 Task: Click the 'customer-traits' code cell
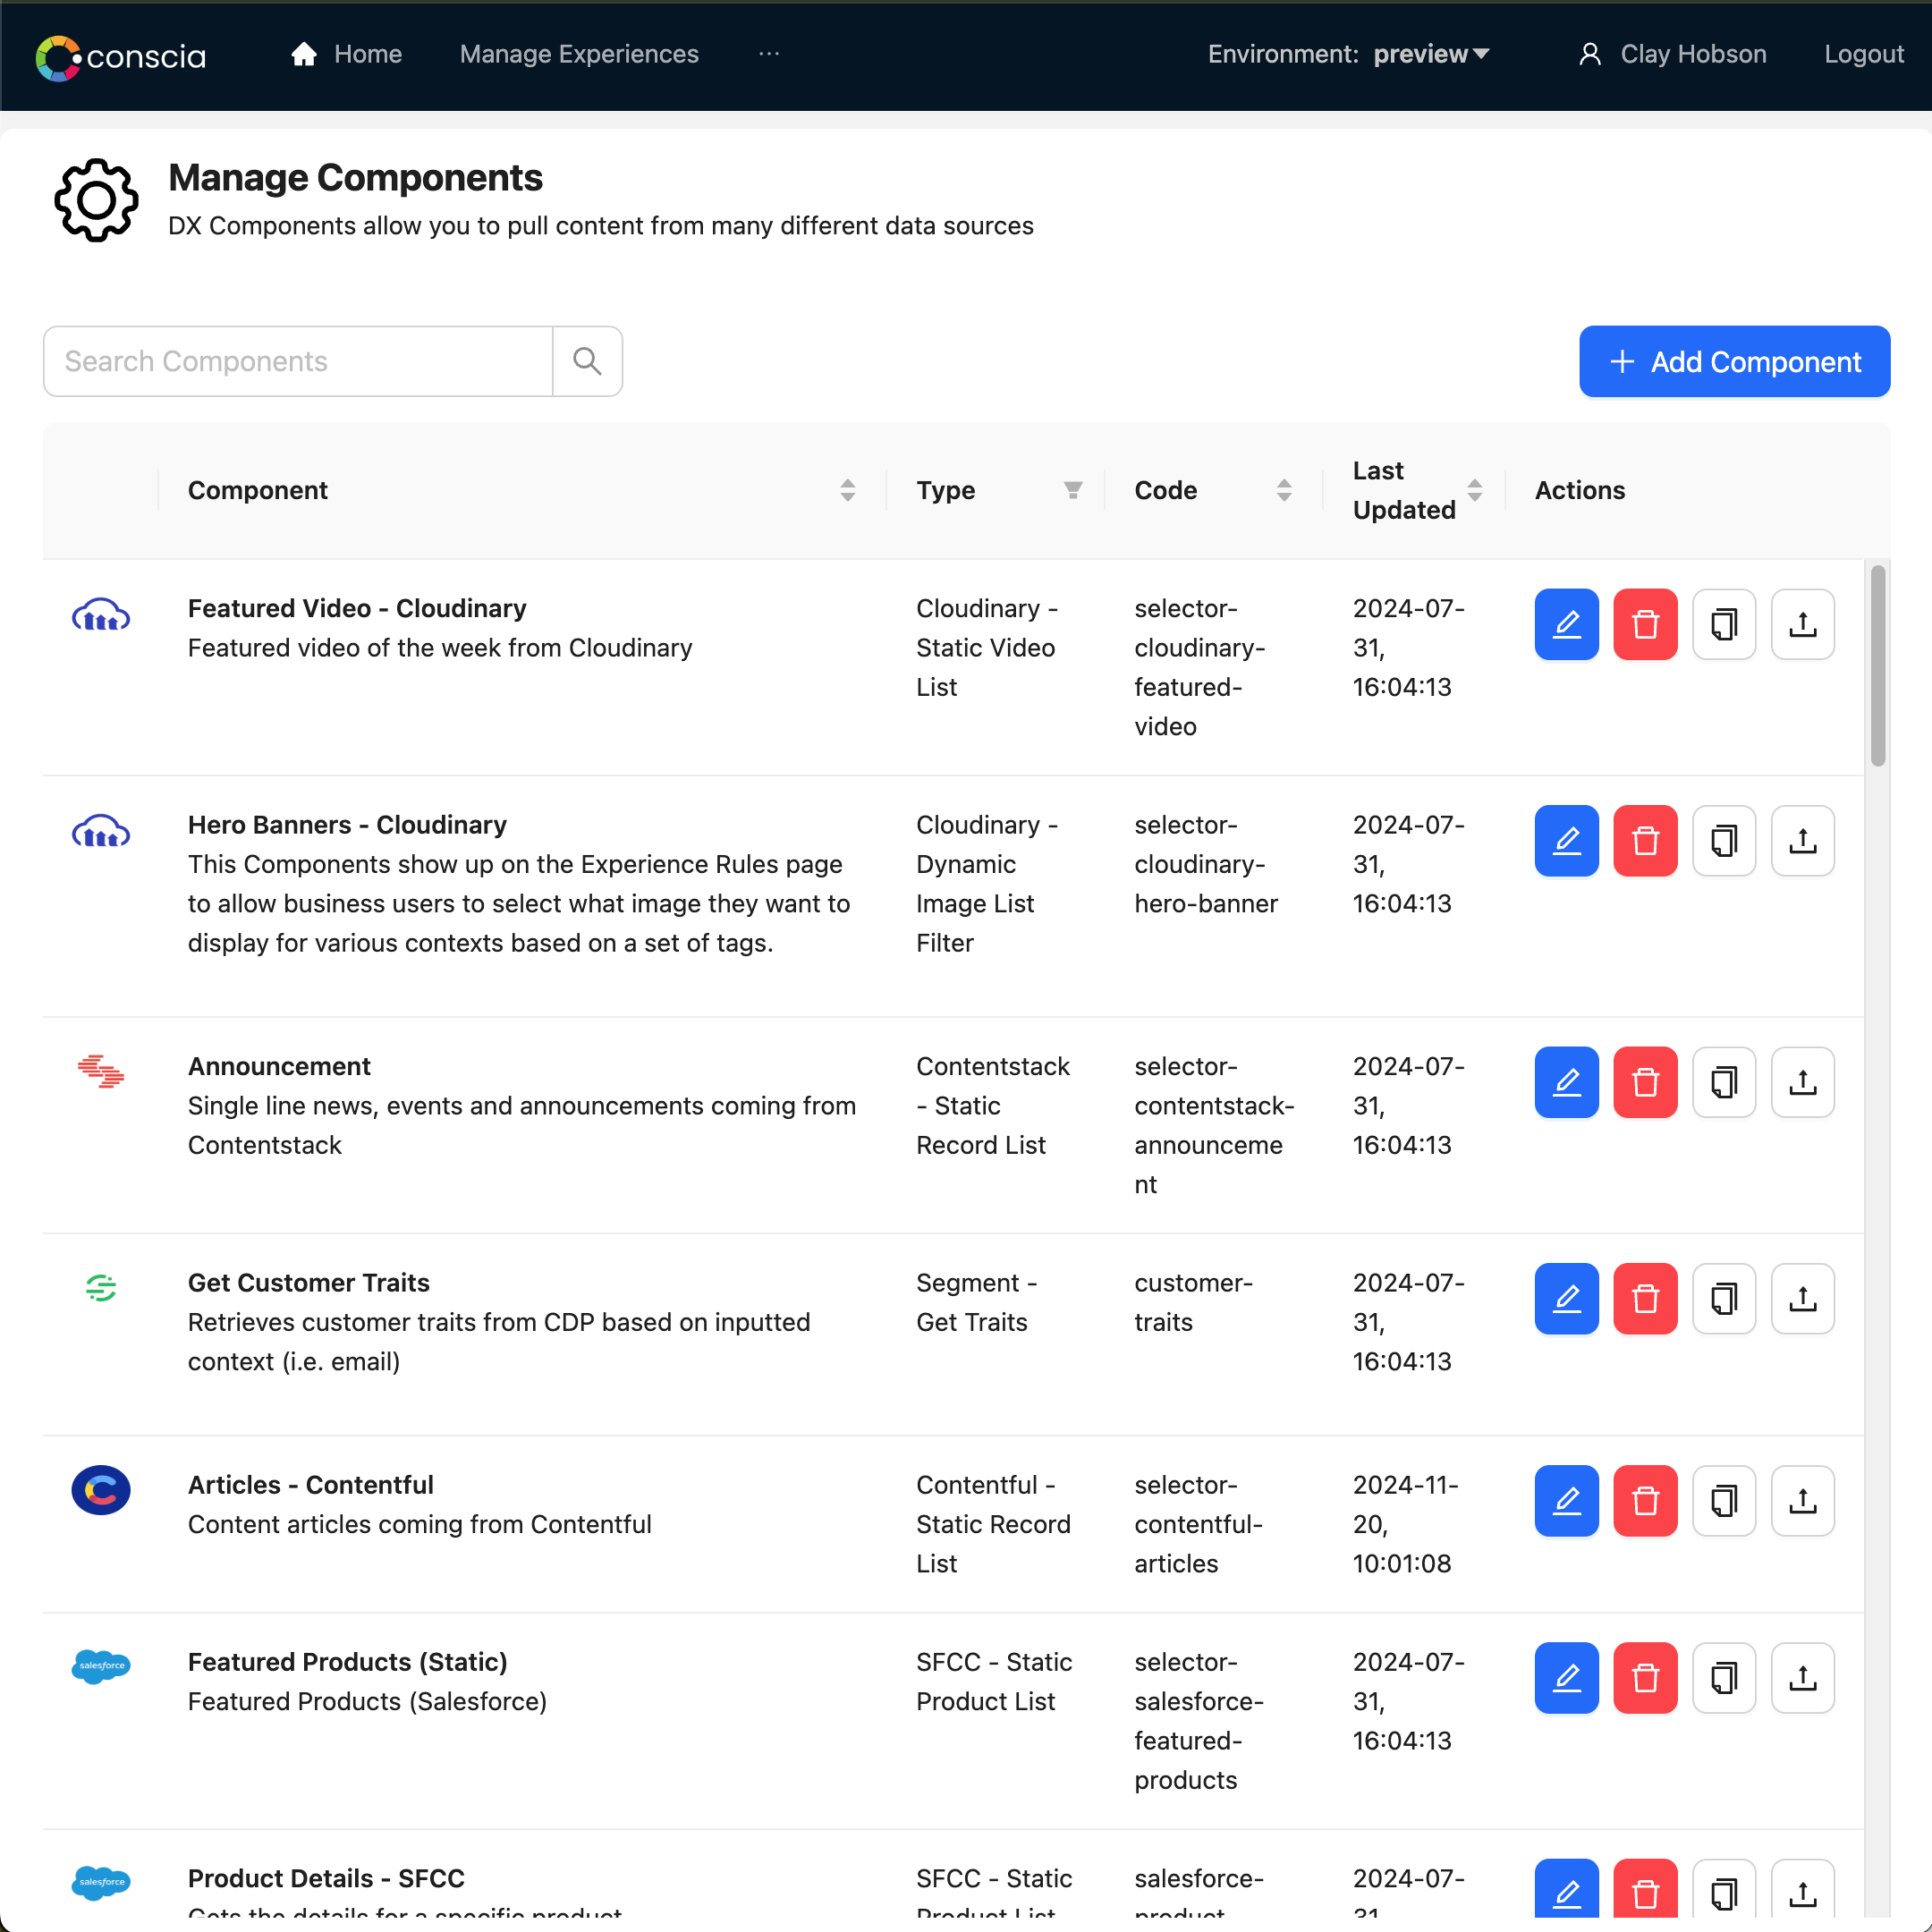tap(1193, 1302)
